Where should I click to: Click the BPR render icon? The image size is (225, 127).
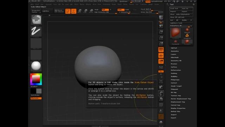pos(161,17)
